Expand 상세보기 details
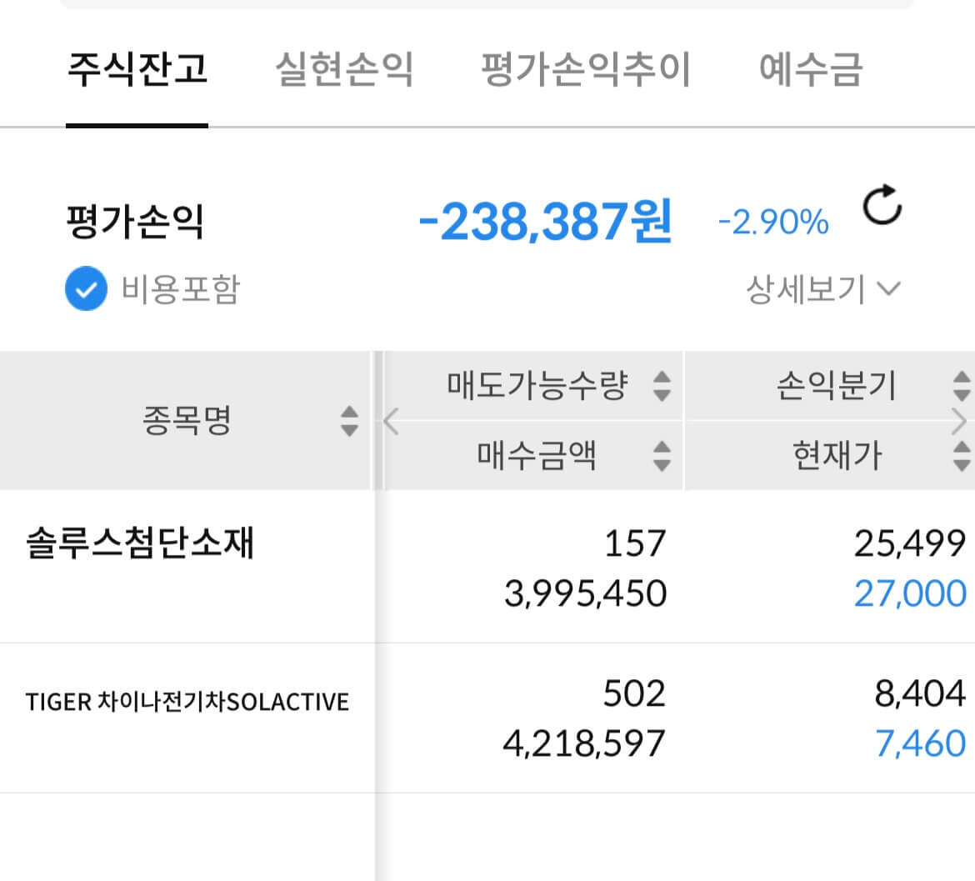 (x=822, y=289)
